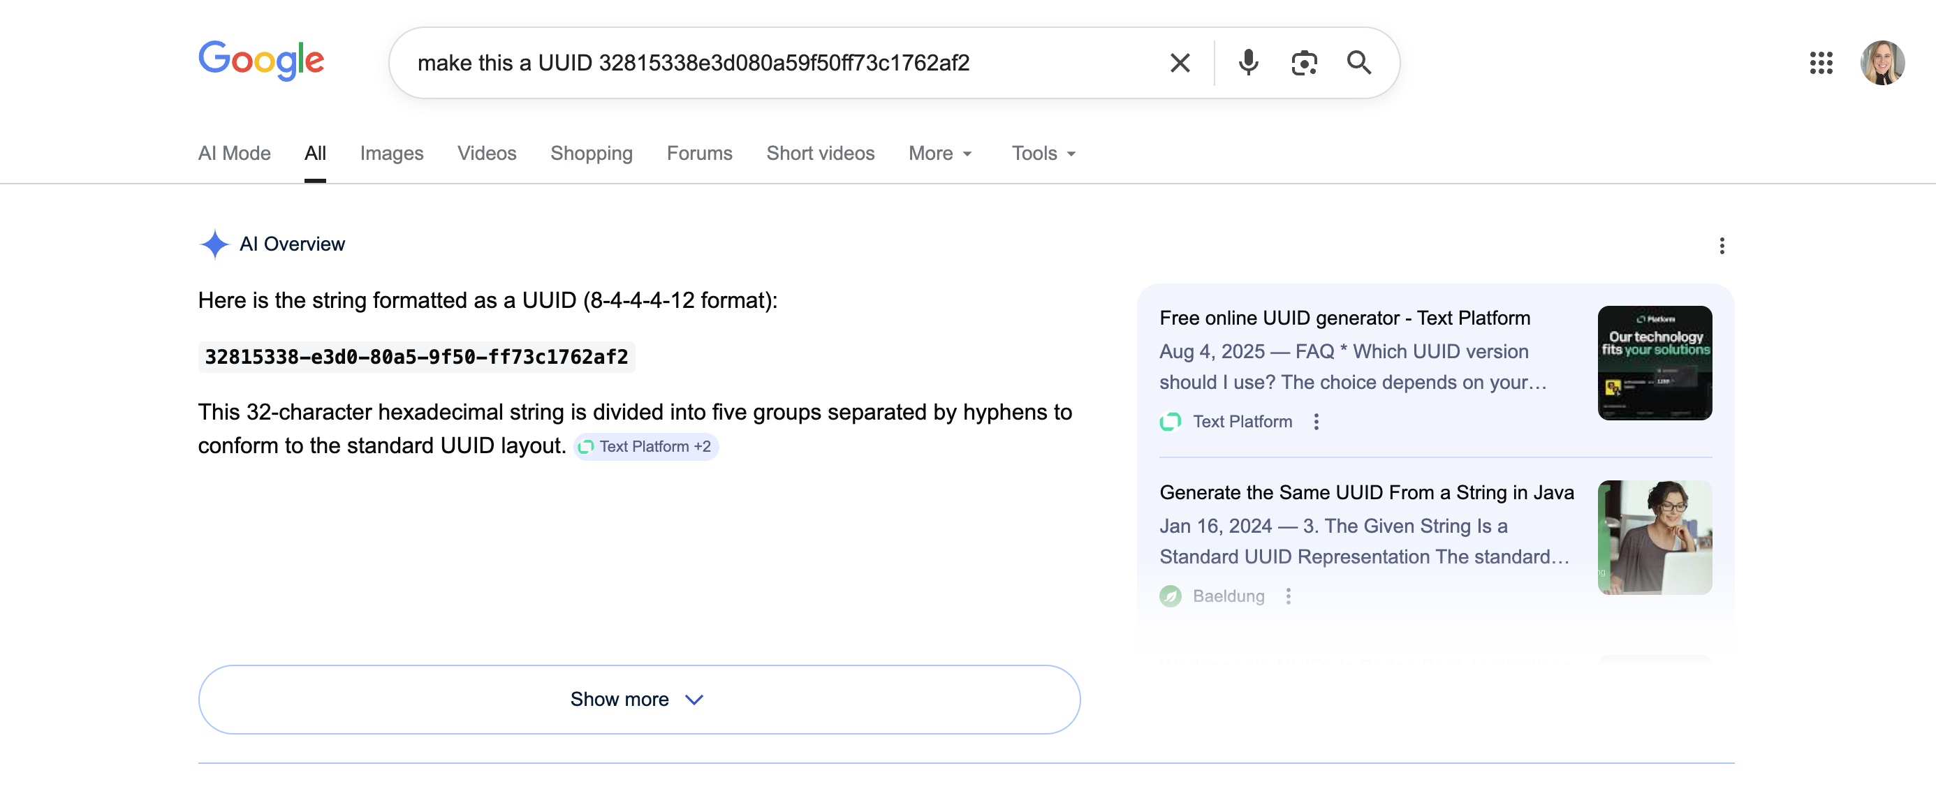Click the Baeldung leaf favicon
Image resolution: width=1936 pixels, height=789 pixels.
(1170, 596)
